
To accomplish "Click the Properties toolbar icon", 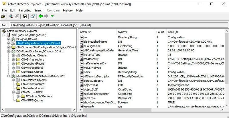I will 32,16.
